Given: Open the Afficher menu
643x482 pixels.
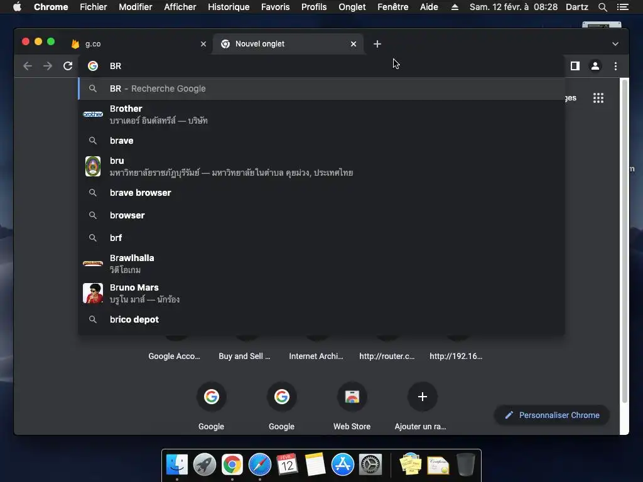Looking at the screenshot, I should [x=180, y=7].
